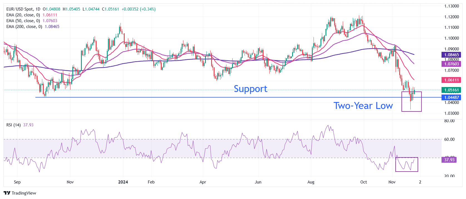This screenshot has height=199, width=466.
Task: Select the blue 1.04487 support level tag
Action: (x=451, y=97)
